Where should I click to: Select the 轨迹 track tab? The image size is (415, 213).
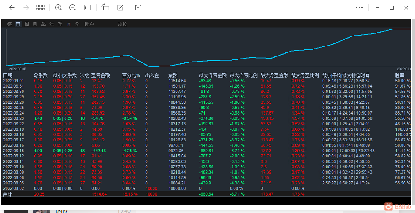[x=123, y=24]
